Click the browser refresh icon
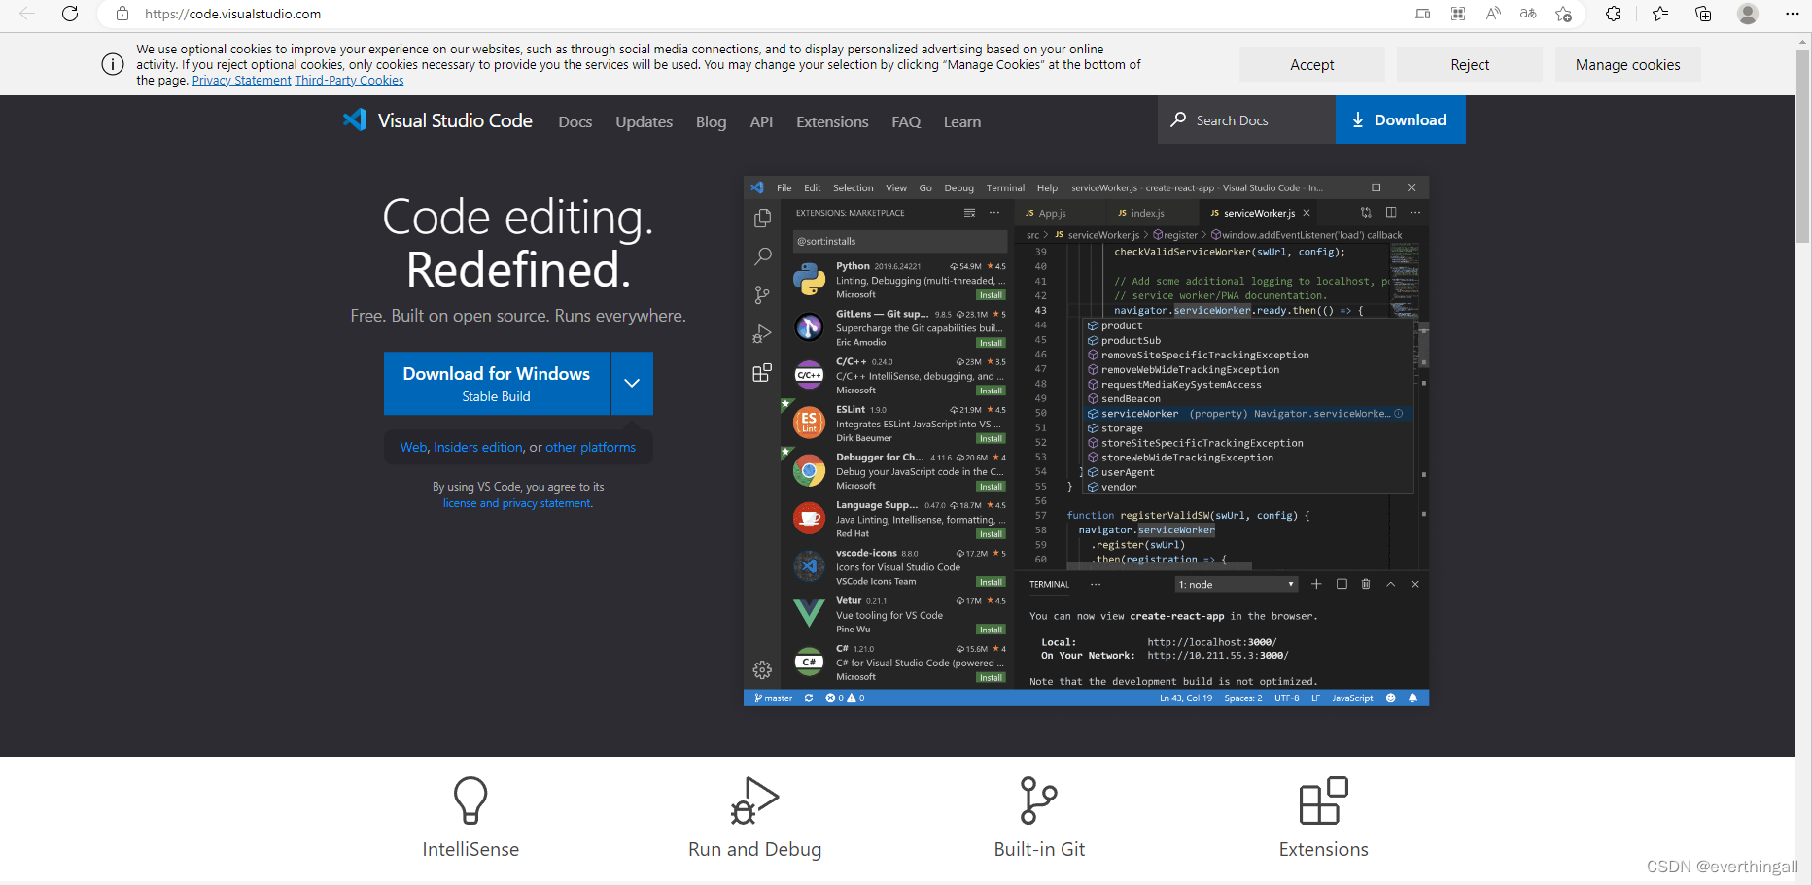Viewport: 1812px width, 885px height. tap(70, 14)
